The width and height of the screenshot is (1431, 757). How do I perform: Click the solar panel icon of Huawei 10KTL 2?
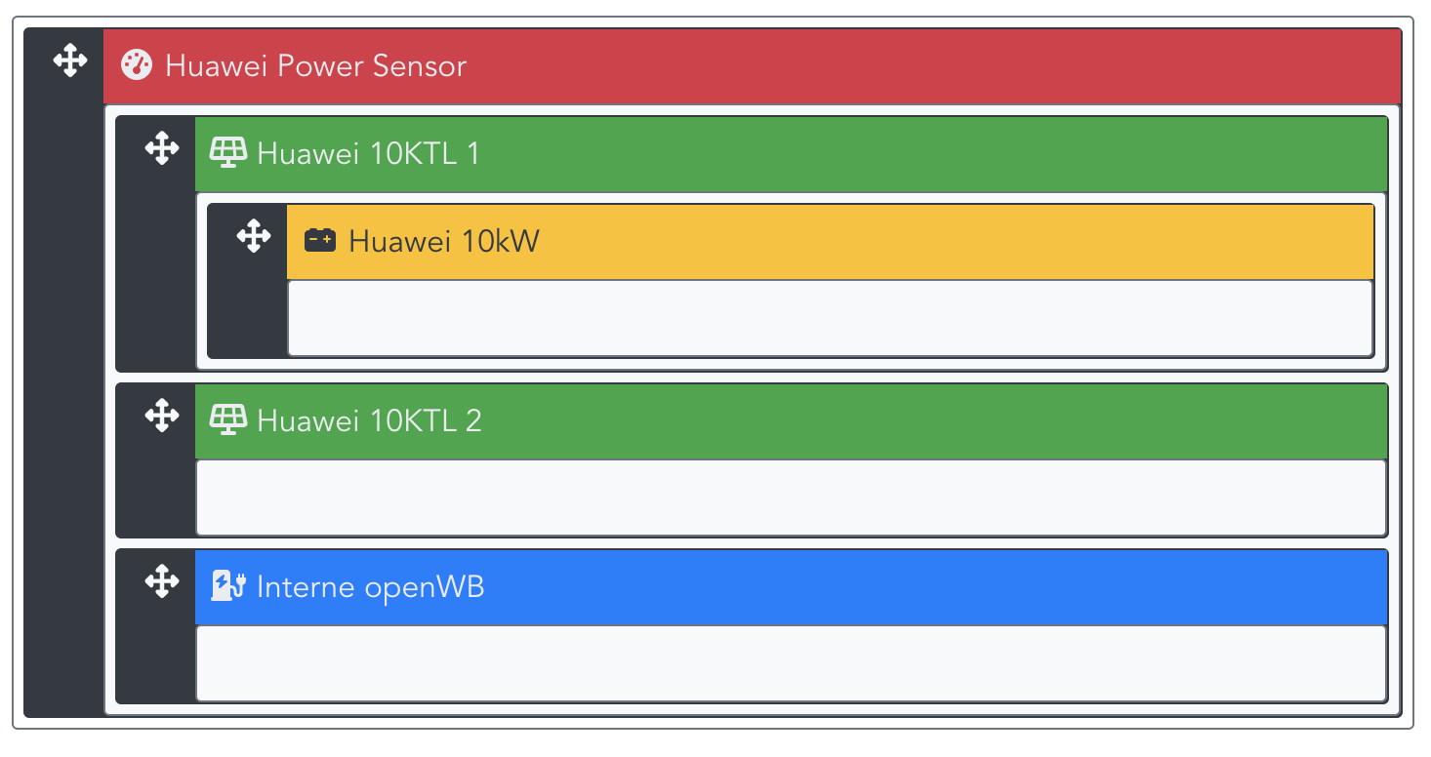coord(228,420)
